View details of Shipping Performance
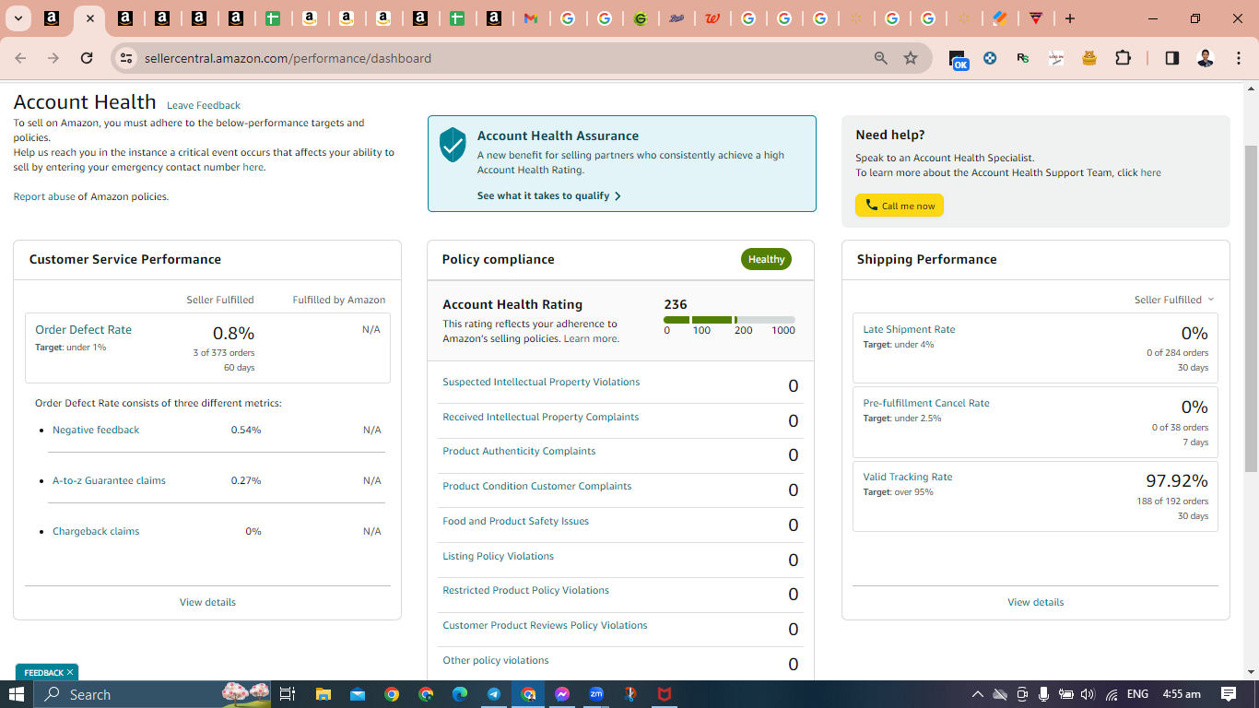 click(1035, 602)
